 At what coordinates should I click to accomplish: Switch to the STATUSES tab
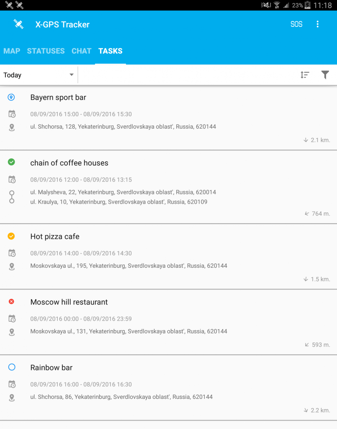pos(46,51)
